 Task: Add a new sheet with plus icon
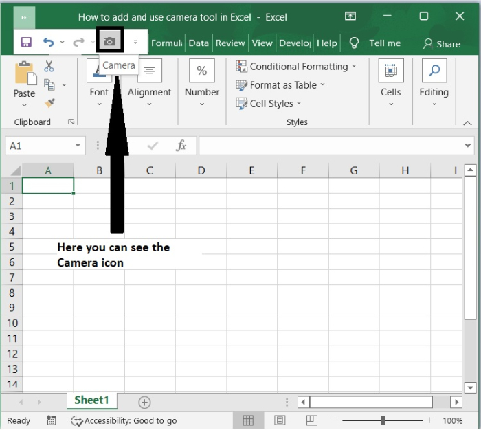144,402
